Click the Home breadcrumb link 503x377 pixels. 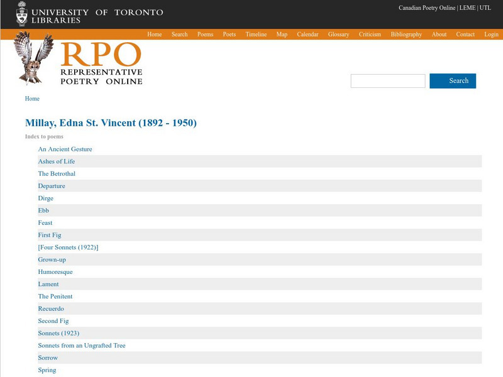tap(31, 99)
